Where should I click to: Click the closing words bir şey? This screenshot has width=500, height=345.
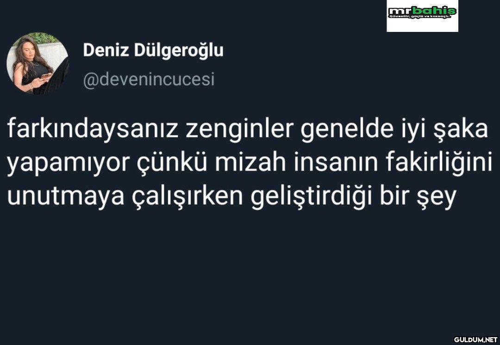click(418, 197)
